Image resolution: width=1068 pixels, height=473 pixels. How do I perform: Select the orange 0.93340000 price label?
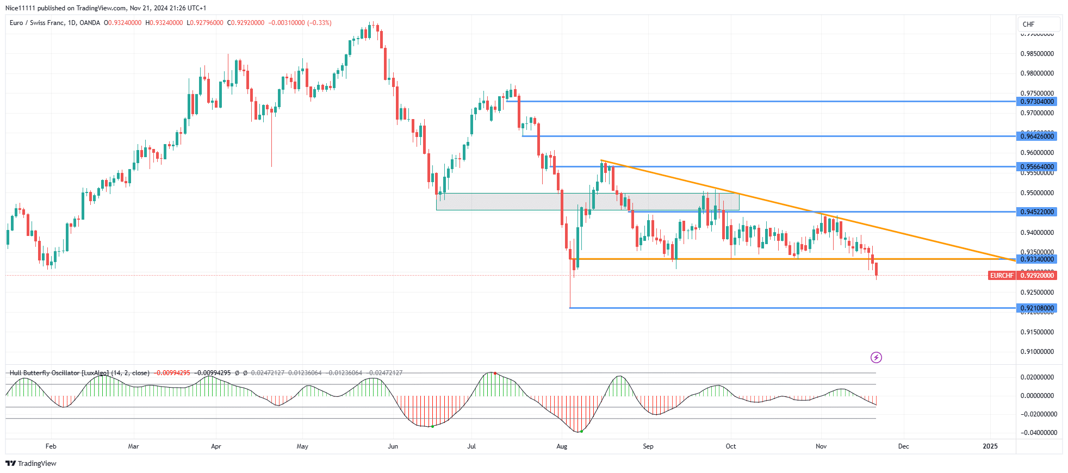click(1036, 259)
